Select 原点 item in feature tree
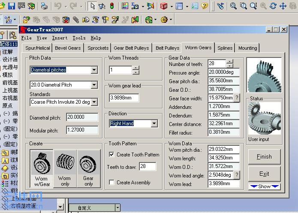The width and height of the screenshot is (298, 213). 7,105
